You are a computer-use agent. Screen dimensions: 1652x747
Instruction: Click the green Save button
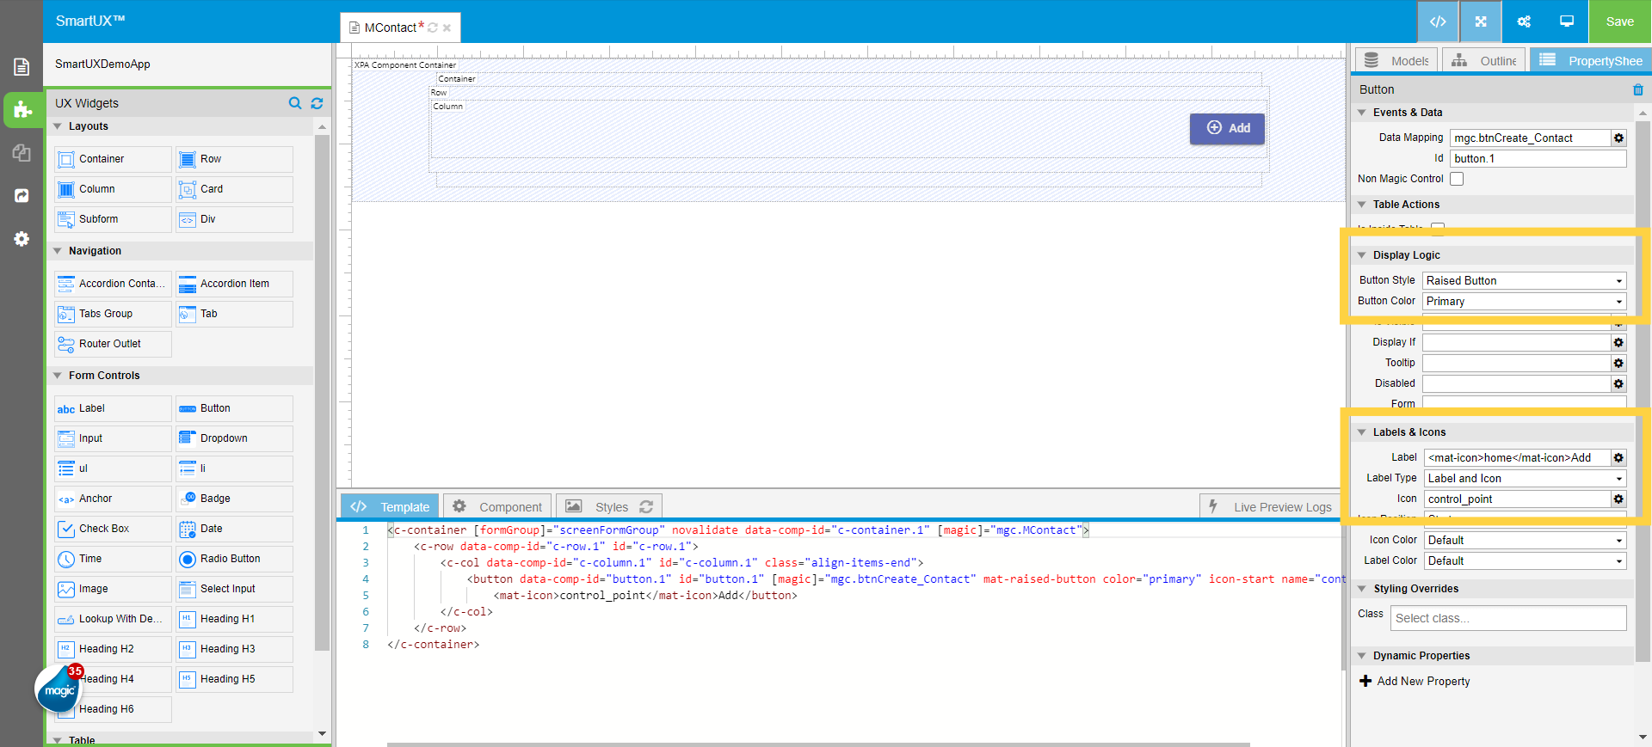point(1619,21)
